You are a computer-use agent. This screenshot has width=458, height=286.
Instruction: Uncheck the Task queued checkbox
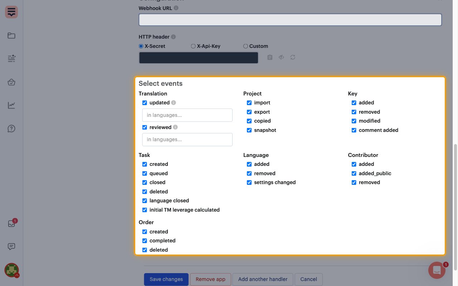pos(145,173)
